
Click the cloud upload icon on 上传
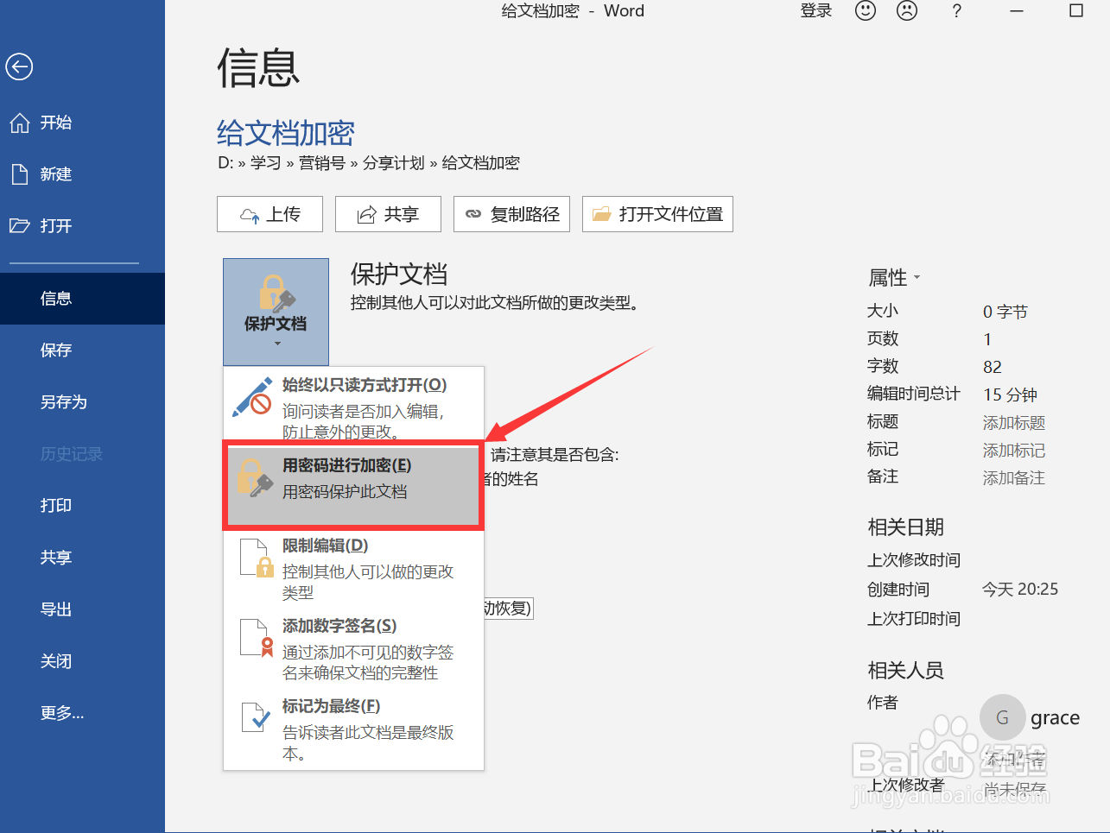coord(250,215)
